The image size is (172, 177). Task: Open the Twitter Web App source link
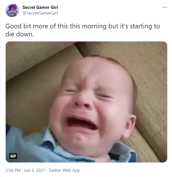(x=64, y=170)
